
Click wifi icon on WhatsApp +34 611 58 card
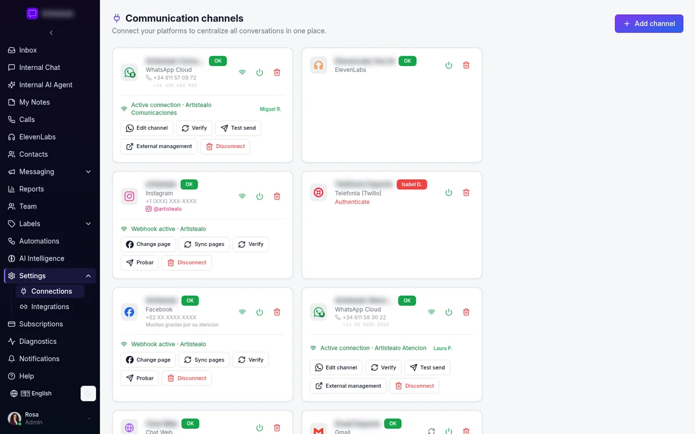click(431, 312)
